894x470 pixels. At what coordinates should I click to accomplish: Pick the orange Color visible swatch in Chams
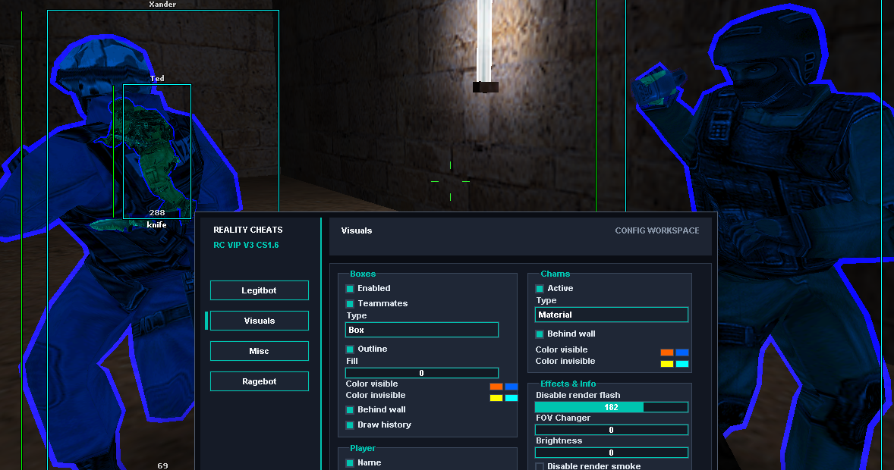click(x=667, y=352)
